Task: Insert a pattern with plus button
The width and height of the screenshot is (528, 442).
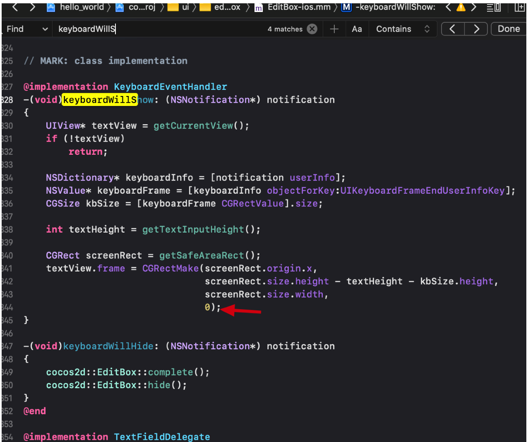Action: coord(334,29)
